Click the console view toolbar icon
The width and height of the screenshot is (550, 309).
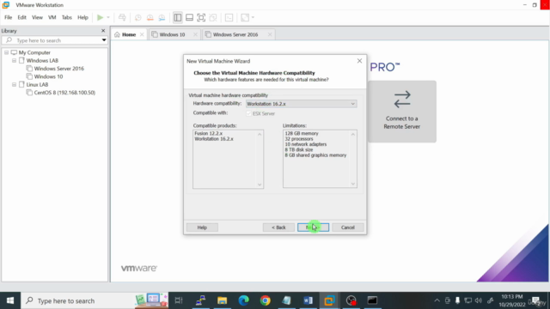[229, 17]
